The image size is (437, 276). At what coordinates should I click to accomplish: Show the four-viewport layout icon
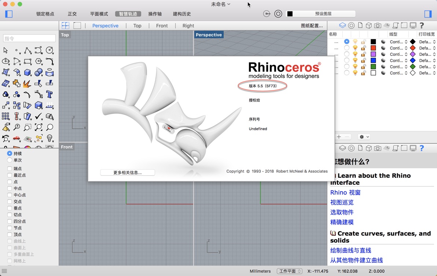pos(65,26)
